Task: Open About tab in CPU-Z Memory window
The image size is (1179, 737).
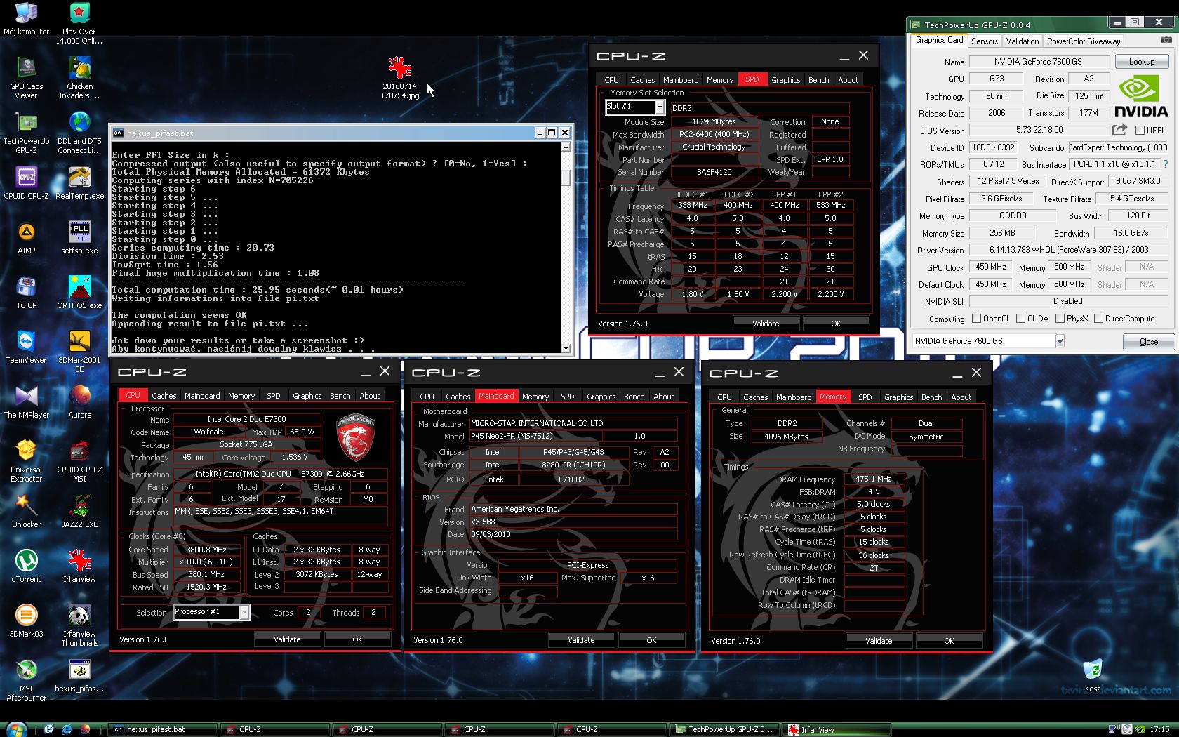Action: click(x=961, y=397)
